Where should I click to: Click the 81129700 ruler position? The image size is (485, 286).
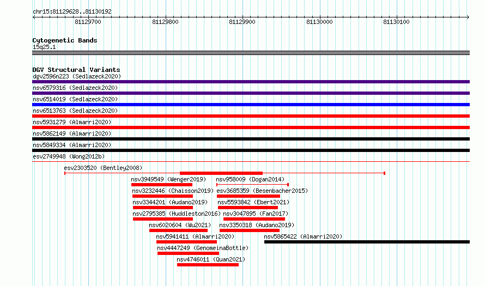(88, 22)
